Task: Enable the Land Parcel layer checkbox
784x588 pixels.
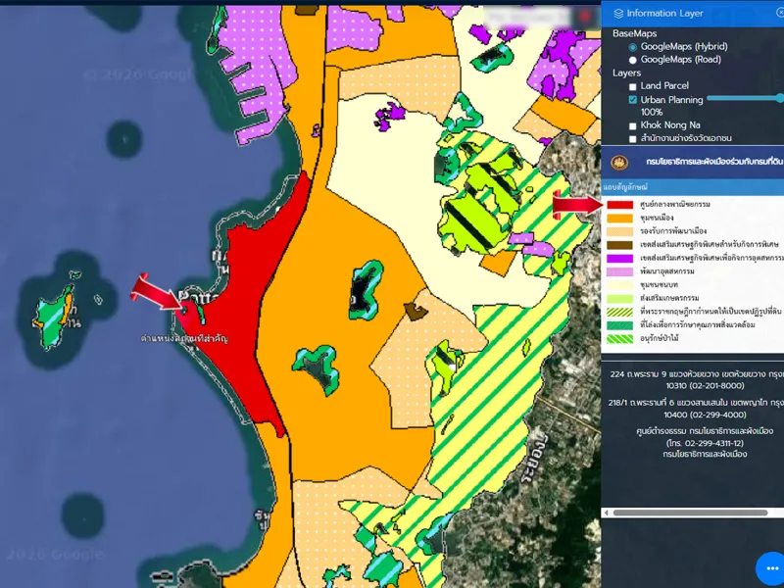Action: point(632,86)
